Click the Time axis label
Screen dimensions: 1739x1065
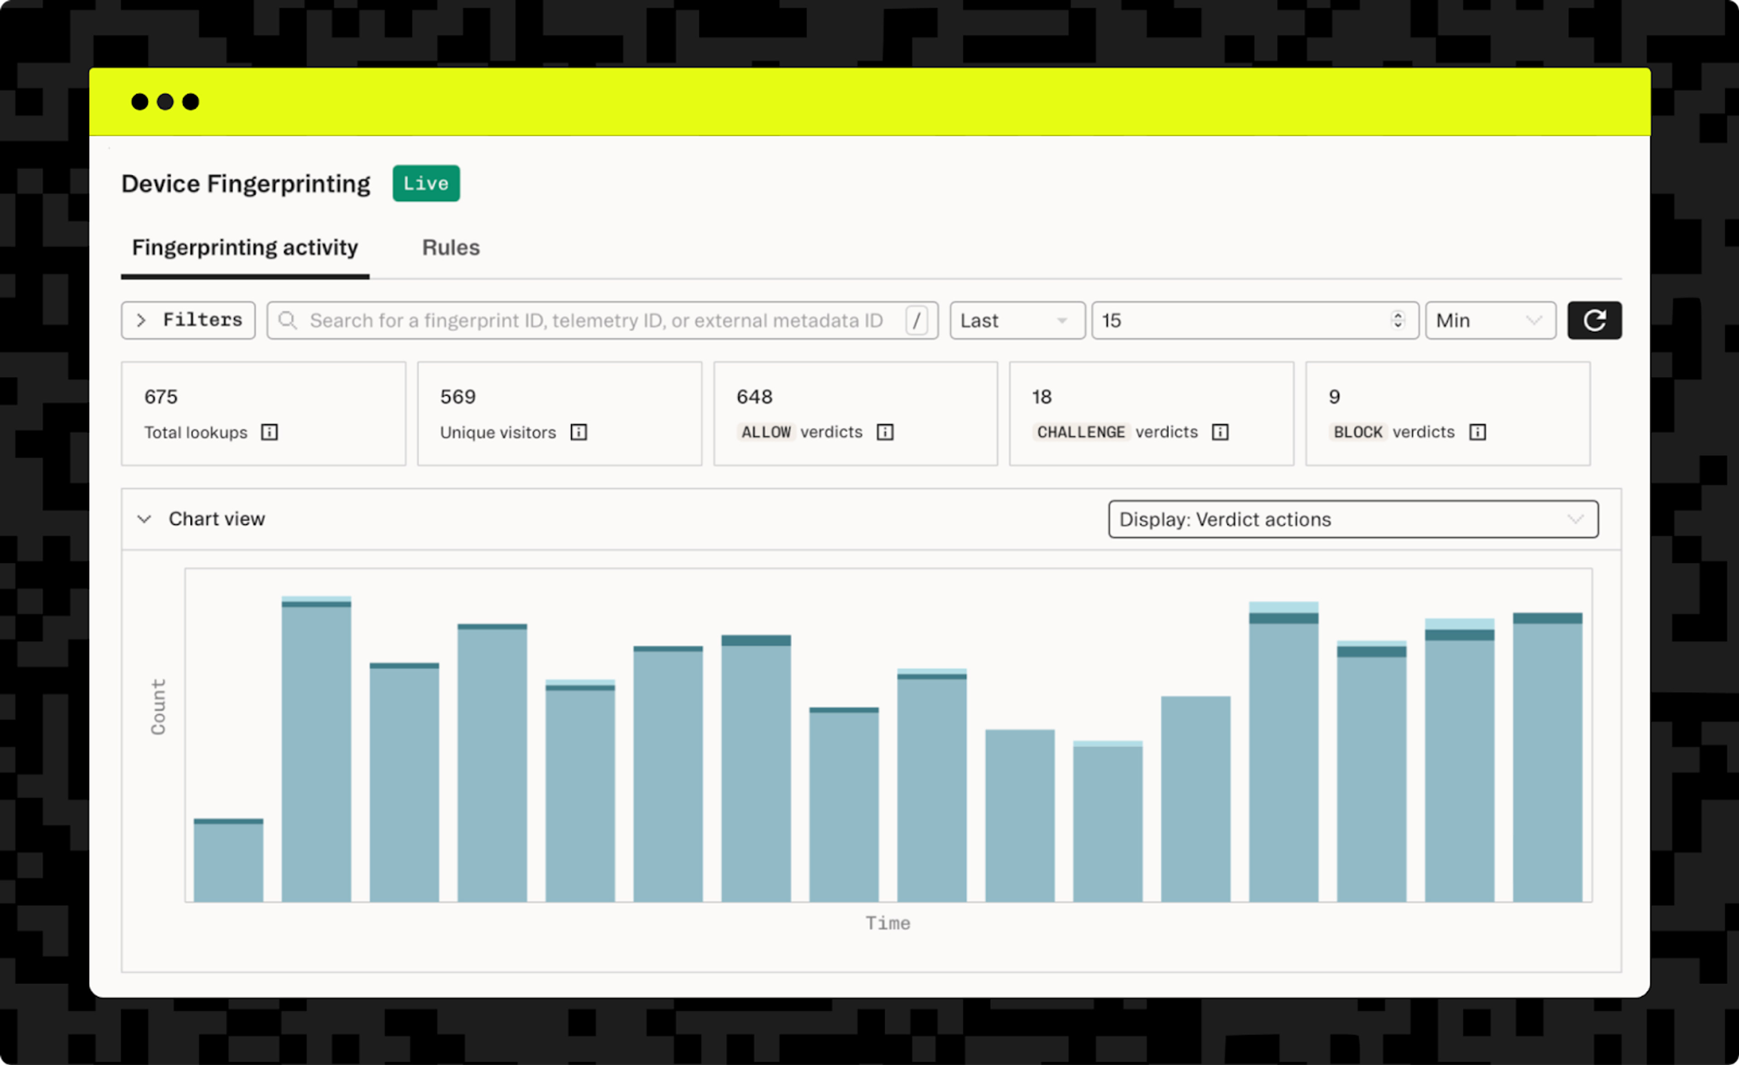point(888,923)
